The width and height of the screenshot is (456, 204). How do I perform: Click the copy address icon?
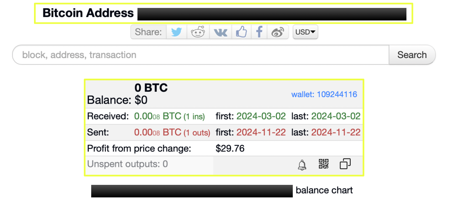coord(345,164)
